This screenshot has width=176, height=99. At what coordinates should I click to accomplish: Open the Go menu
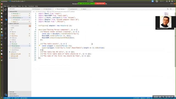(23, 6)
